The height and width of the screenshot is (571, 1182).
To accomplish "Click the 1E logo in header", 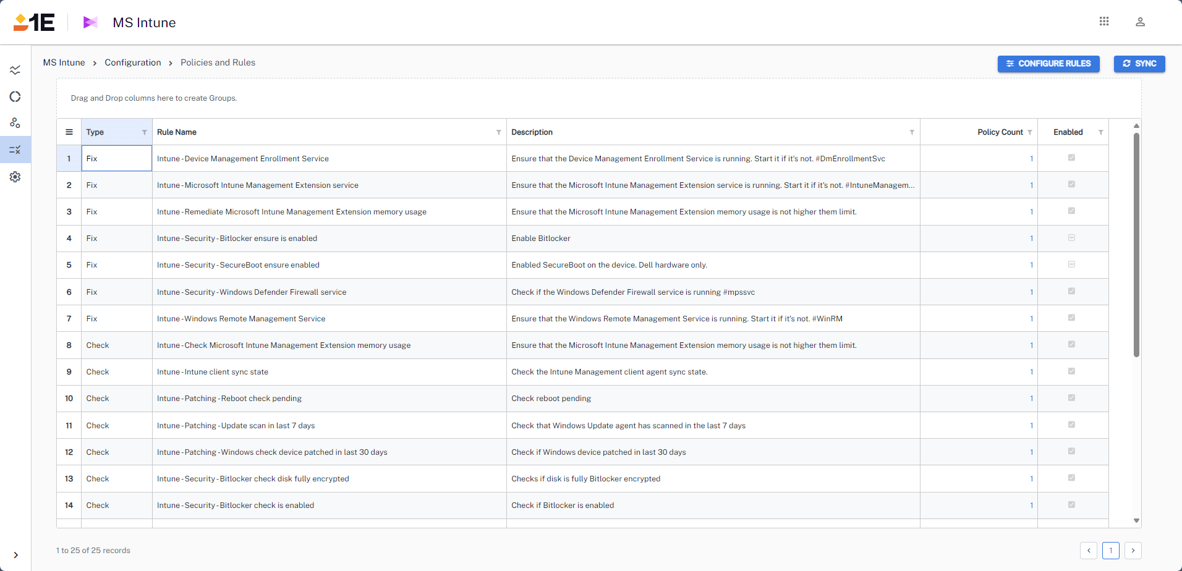I will click(34, 22).
